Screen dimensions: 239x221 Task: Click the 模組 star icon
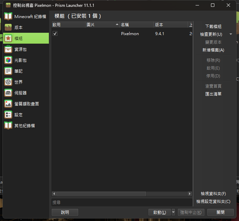(x=8, y=38)
